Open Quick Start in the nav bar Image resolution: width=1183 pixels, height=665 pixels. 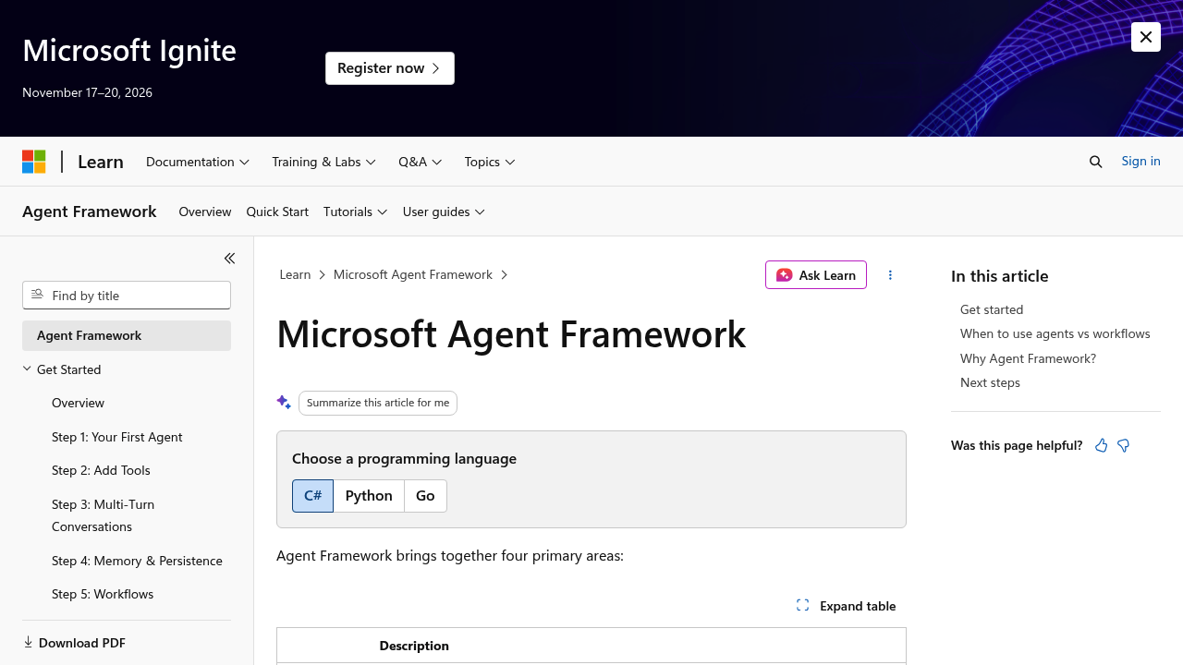[277, 212]
